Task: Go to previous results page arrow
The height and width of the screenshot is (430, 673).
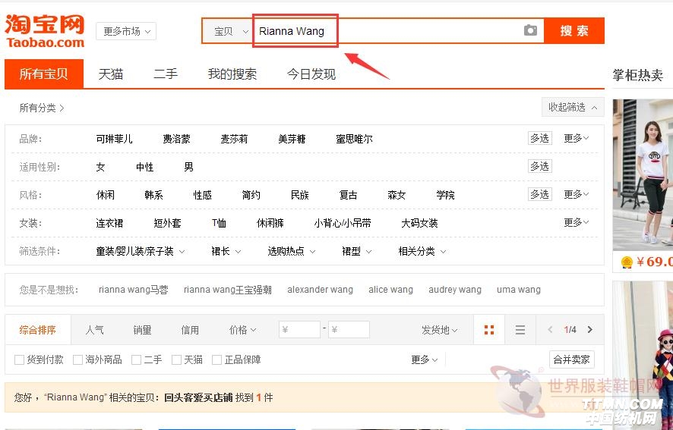Action: 551,330
